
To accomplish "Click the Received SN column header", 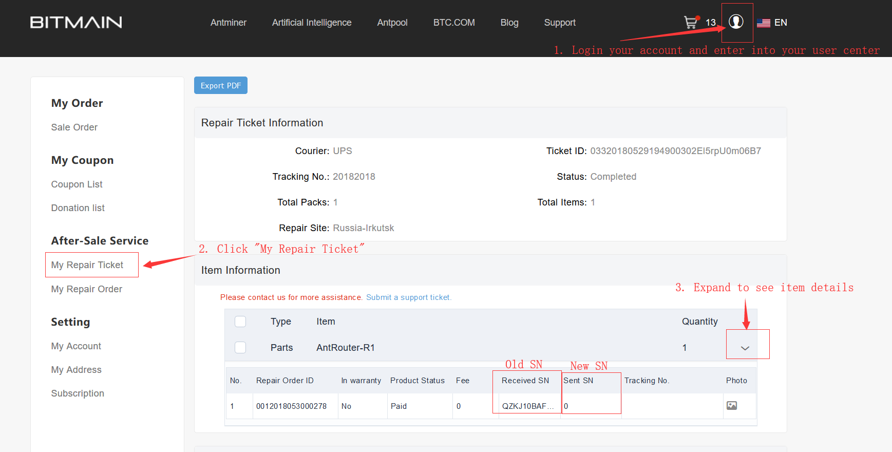I will (x=525, y=381).
